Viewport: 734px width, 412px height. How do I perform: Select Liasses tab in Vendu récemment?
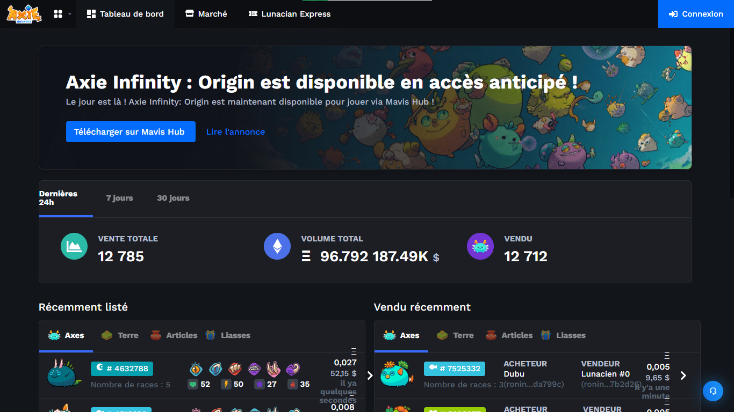pyautogui.click(x=563, y=335)
